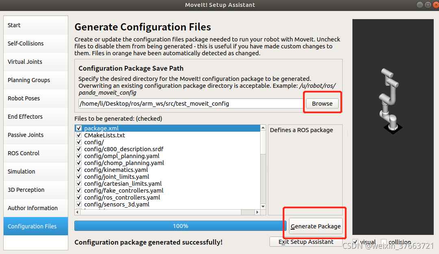Toggle config/sensors_3d.yaml checkbox
Viewport: 439px width, 254px height.
coord(79,204)
